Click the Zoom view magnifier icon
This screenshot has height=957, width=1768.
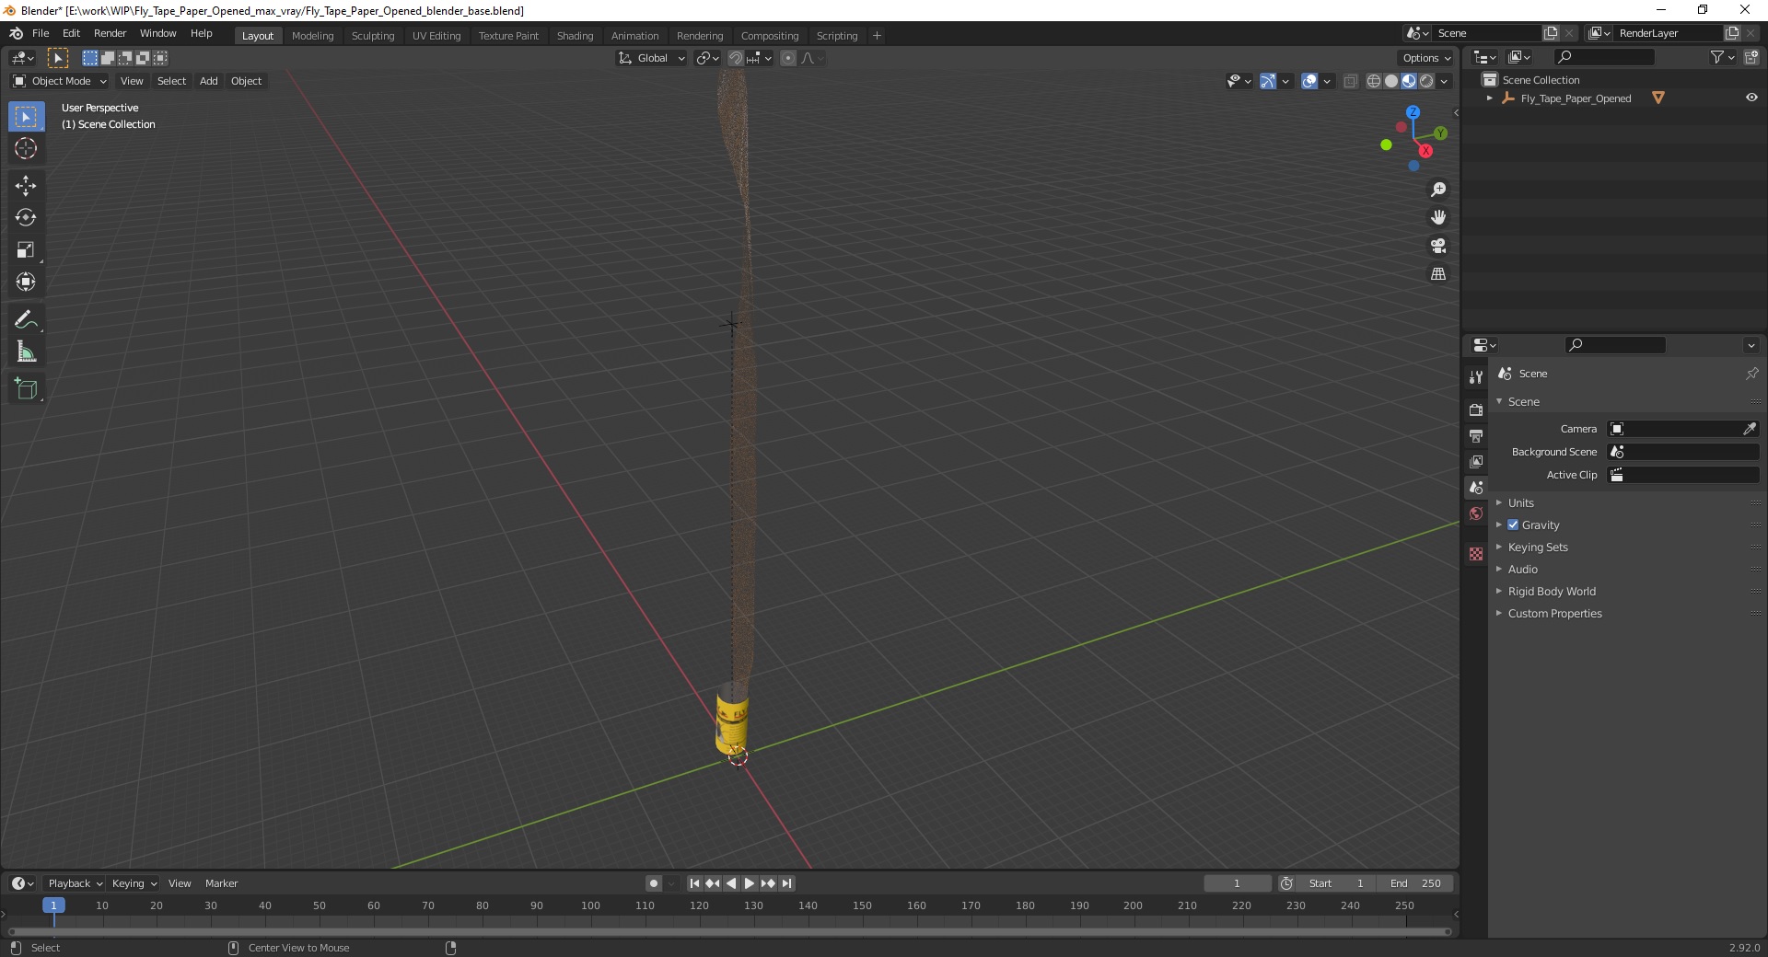pyautogui.click(x=1438, y=190)
